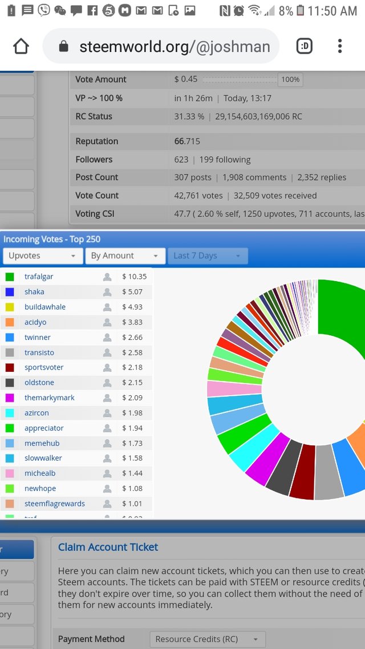Open appreciator voter link
This screenshot has height=649, width=365.
tap(44, 428)
